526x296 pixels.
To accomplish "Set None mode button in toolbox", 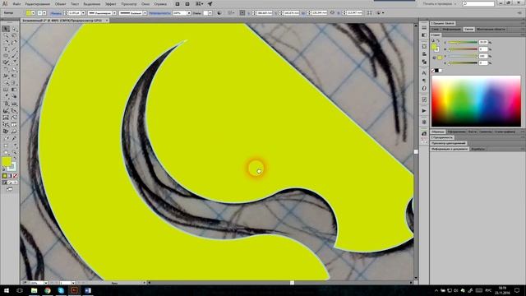I will (x=15, y=176).
